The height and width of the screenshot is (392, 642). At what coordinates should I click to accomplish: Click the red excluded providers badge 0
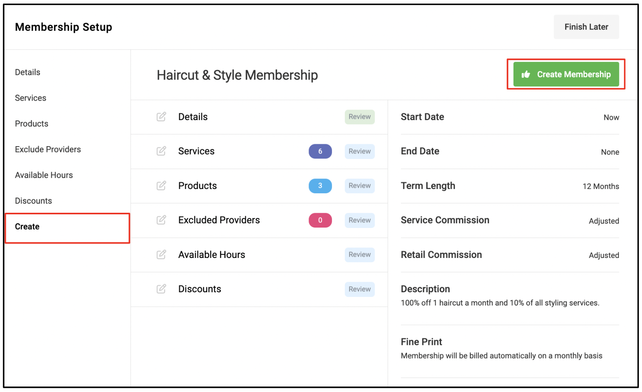point(320,220)
